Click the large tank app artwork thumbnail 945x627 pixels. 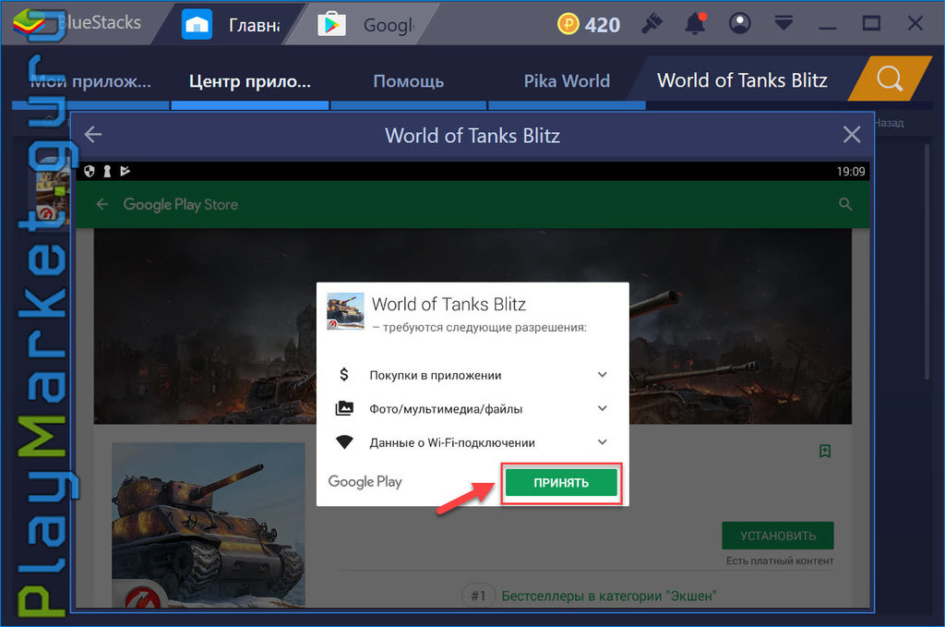209,525
